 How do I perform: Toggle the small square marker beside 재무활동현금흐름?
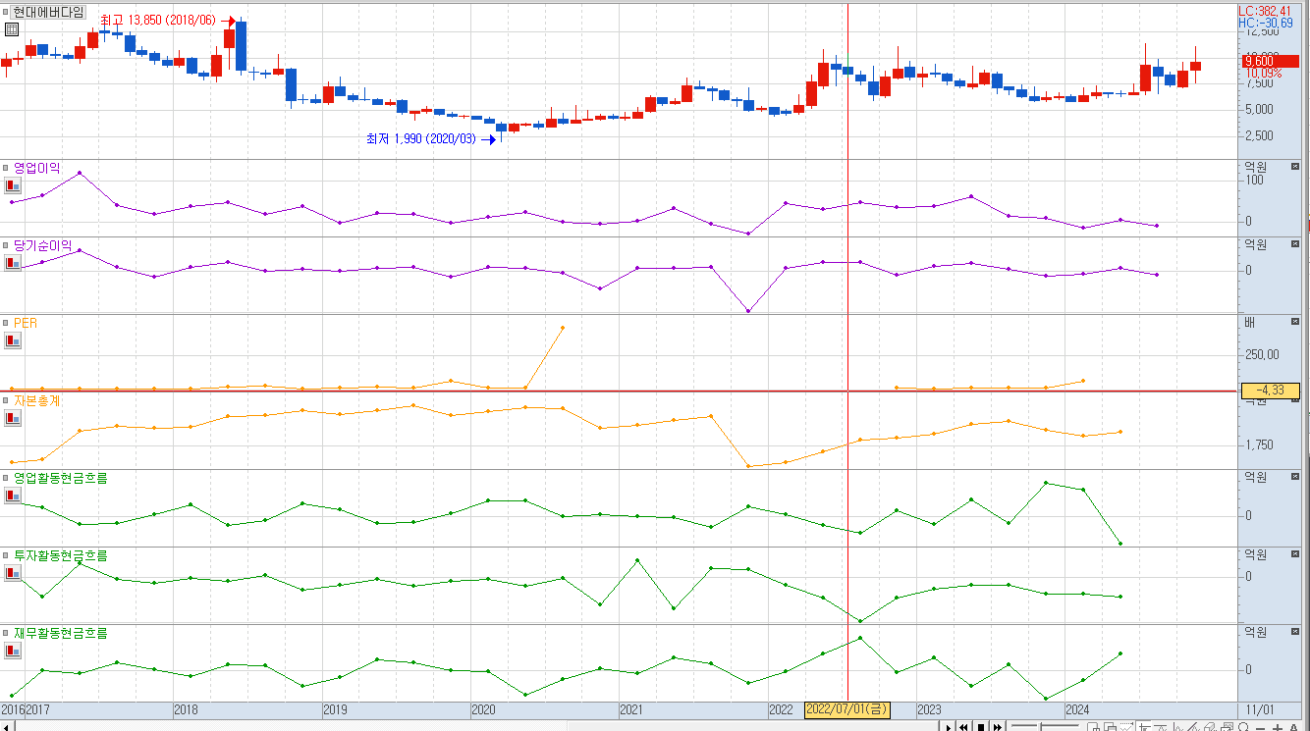pyautogui.click(x=5, y=633)
